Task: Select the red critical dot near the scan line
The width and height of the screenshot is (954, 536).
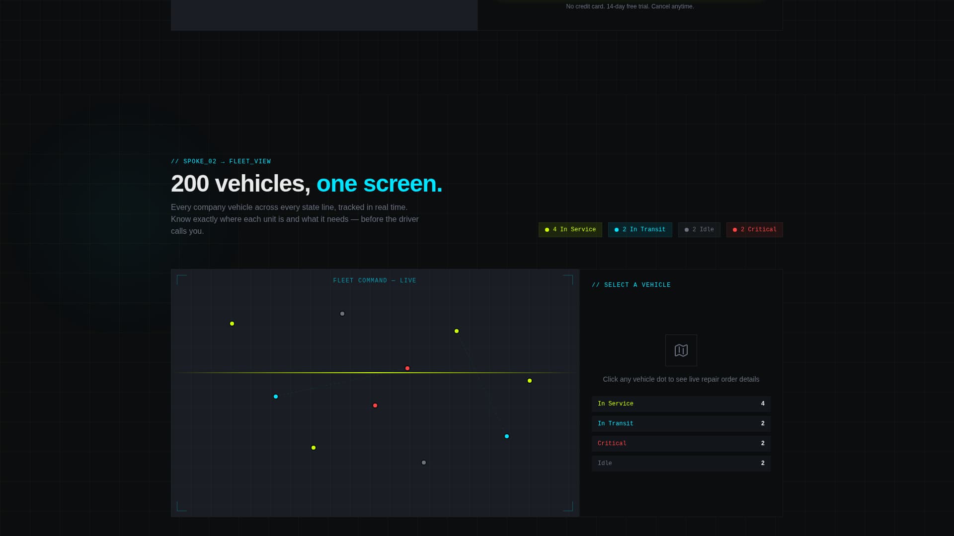Action: click(407, 368)
